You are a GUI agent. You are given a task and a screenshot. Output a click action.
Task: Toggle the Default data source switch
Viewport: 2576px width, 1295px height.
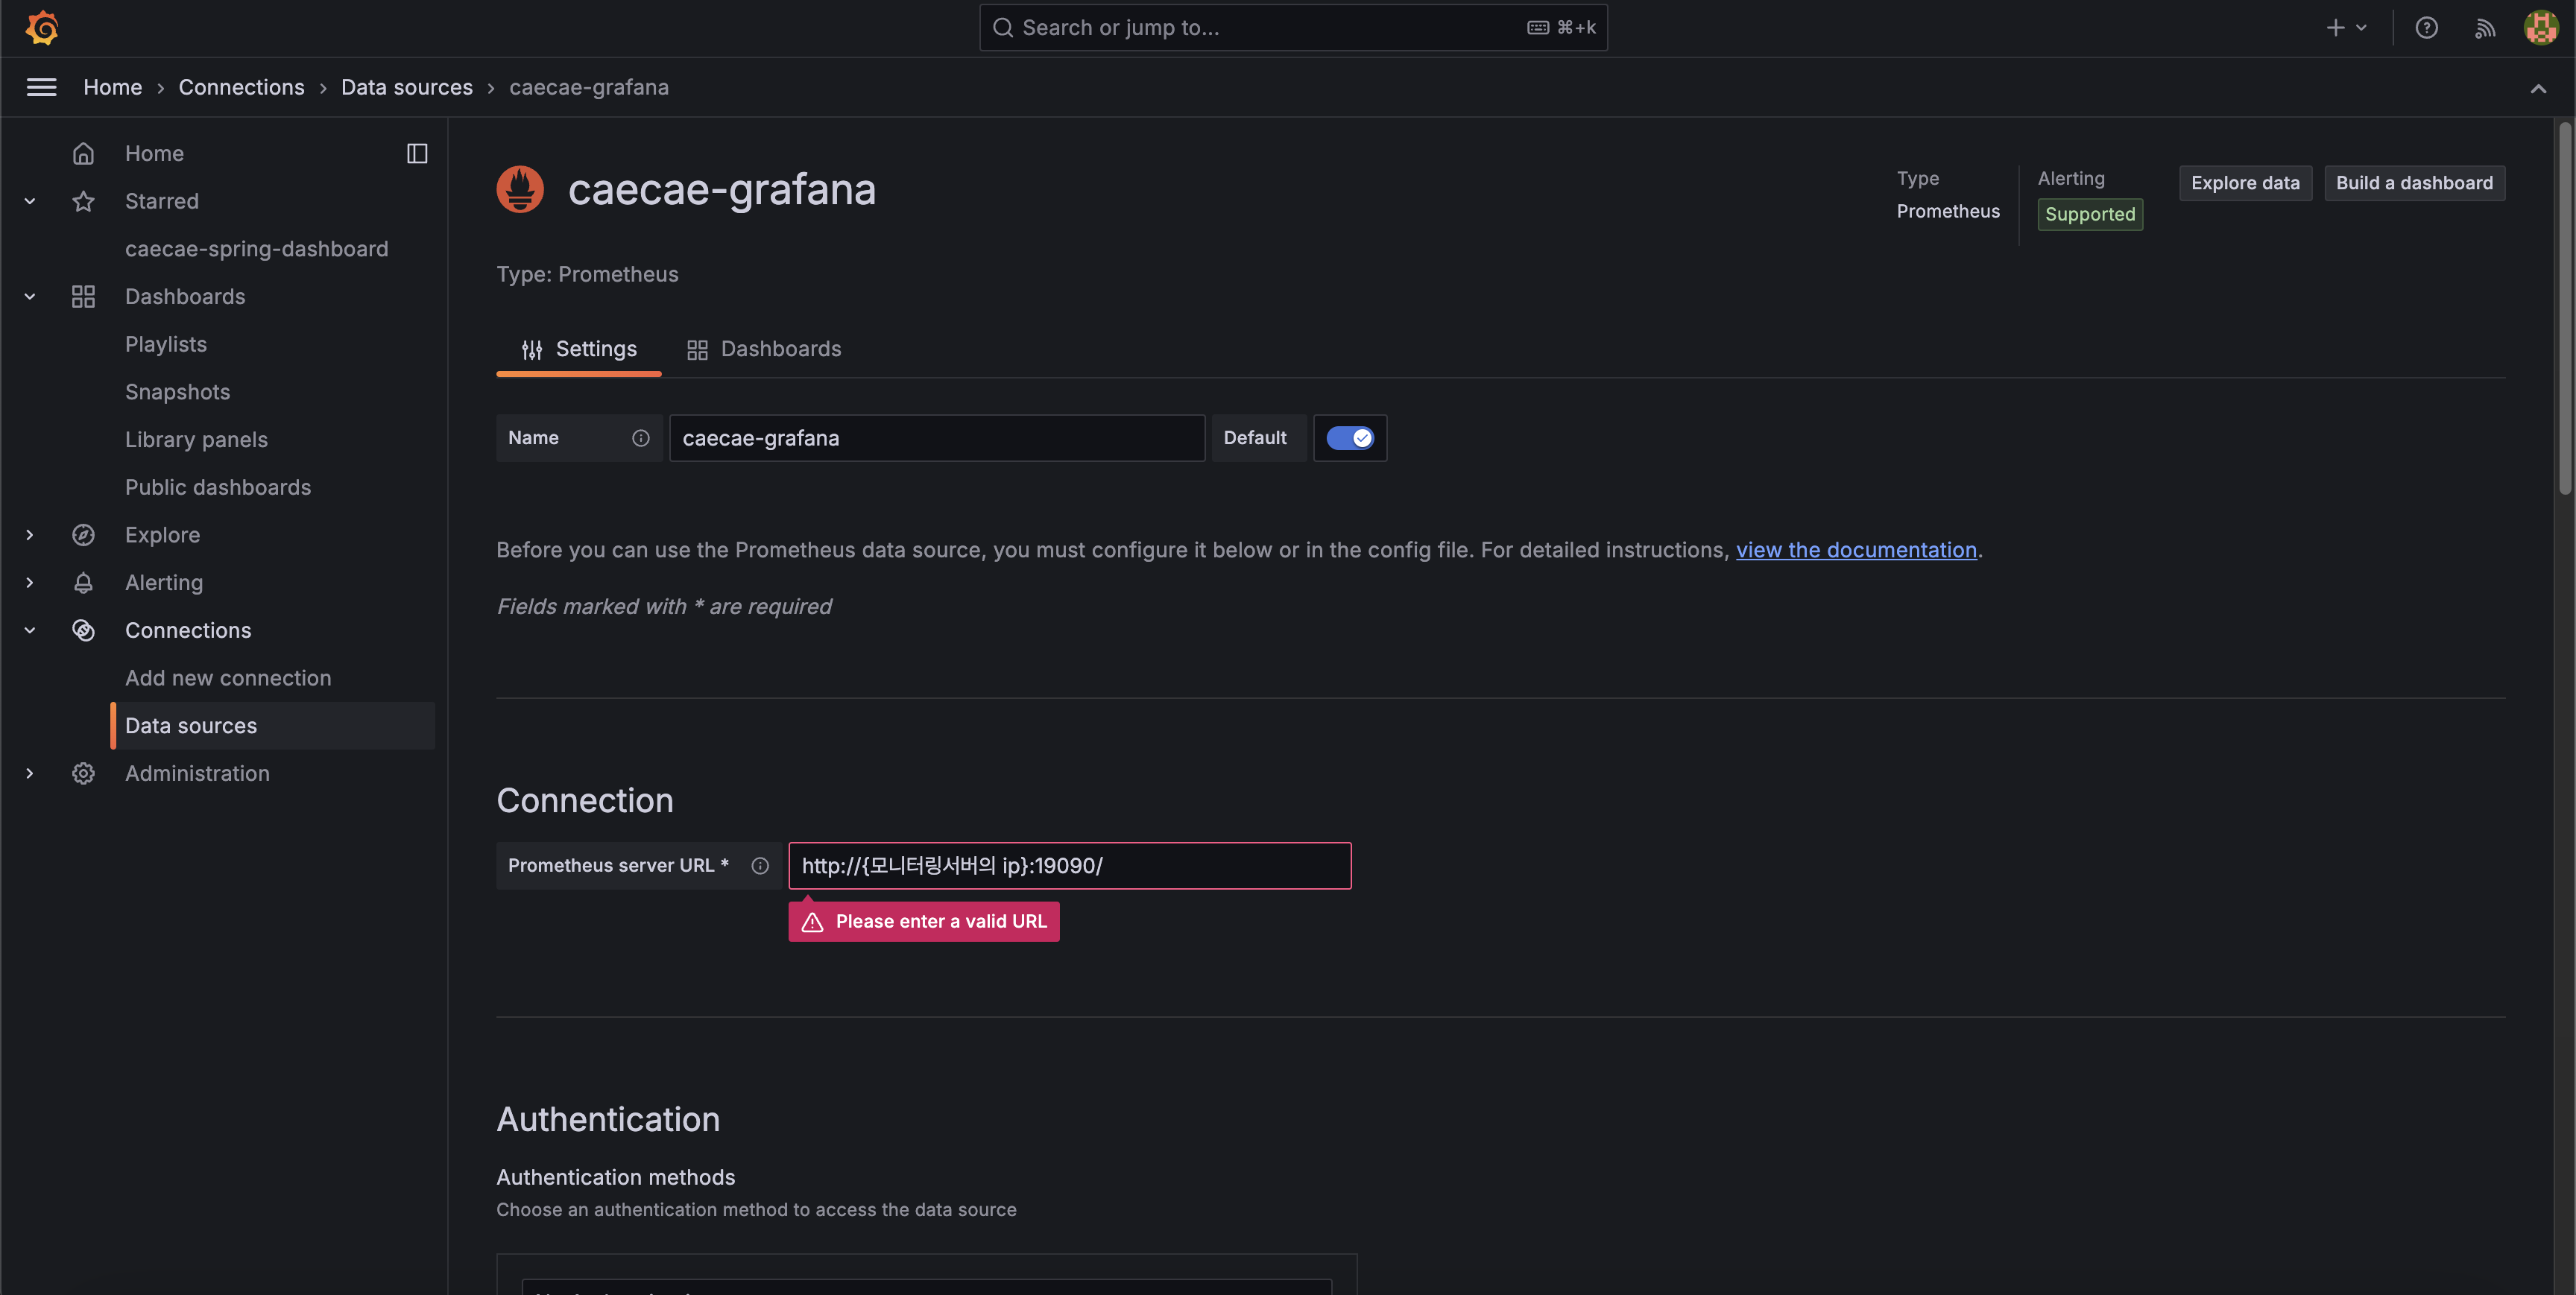tap(1350, 438)
